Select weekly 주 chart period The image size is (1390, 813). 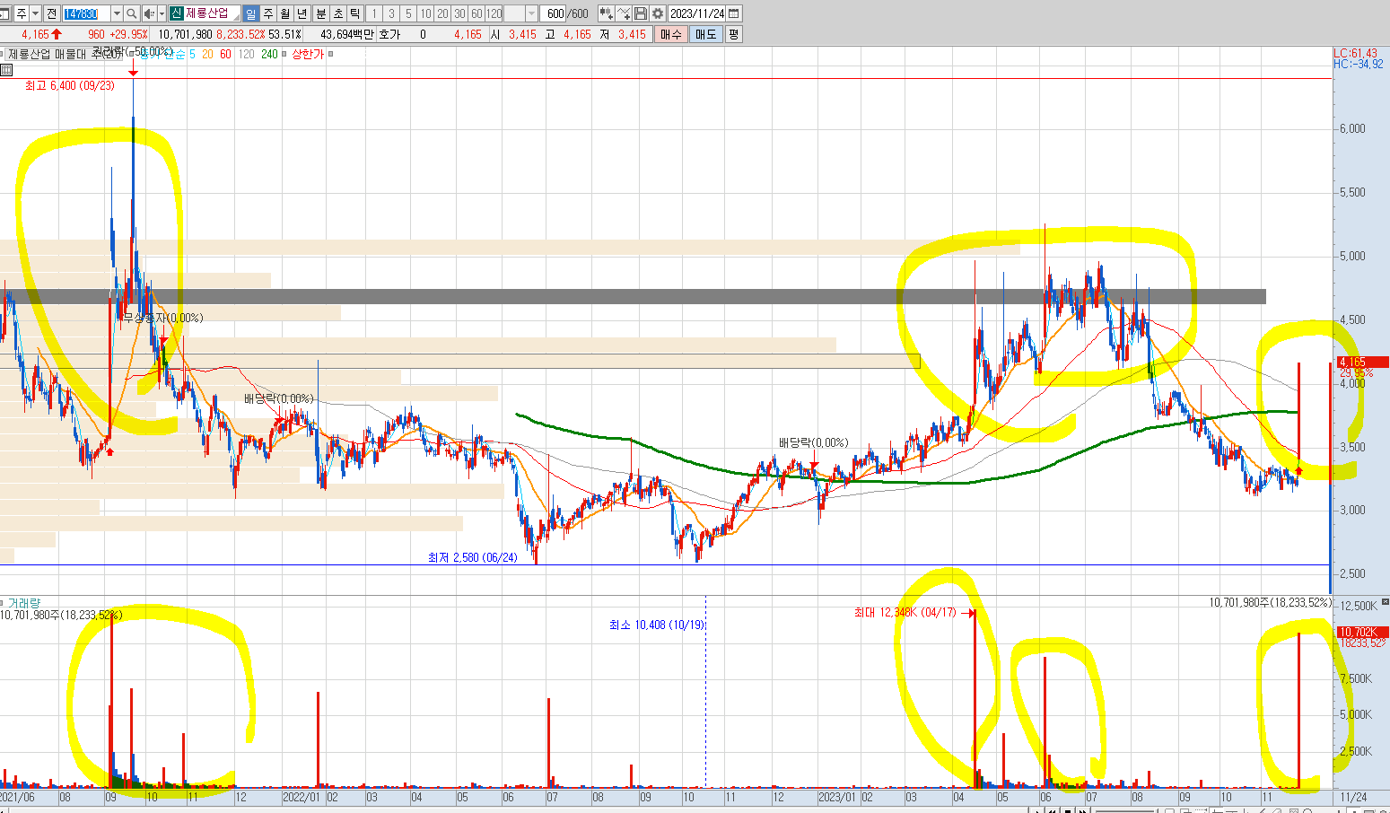[x=267, y=13]
